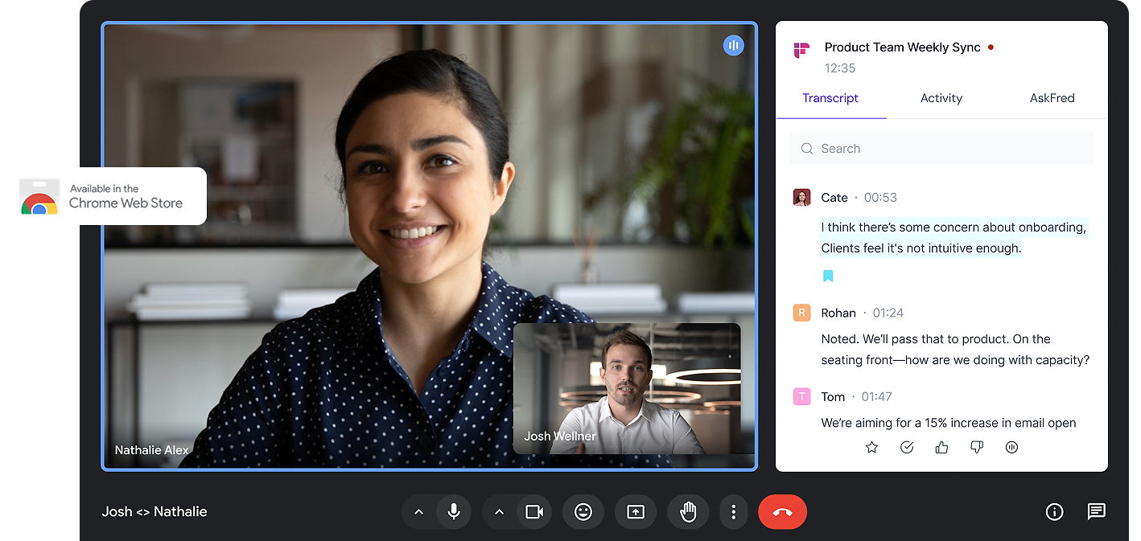Click Tom's message about email open increase

(949, 423)
